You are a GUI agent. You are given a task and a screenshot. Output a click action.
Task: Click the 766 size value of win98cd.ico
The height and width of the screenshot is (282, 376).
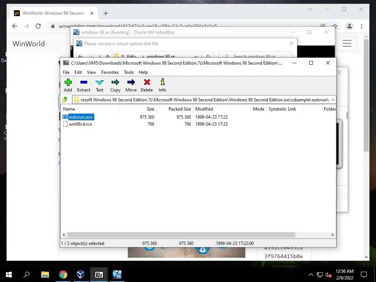click(x=151, y=124)
